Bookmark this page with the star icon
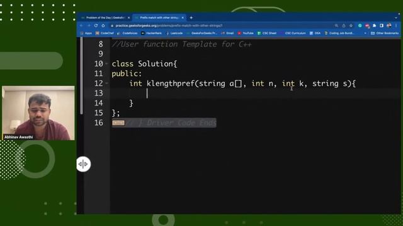The width and height of the screenshot is (403, 226). click(351, 26)
